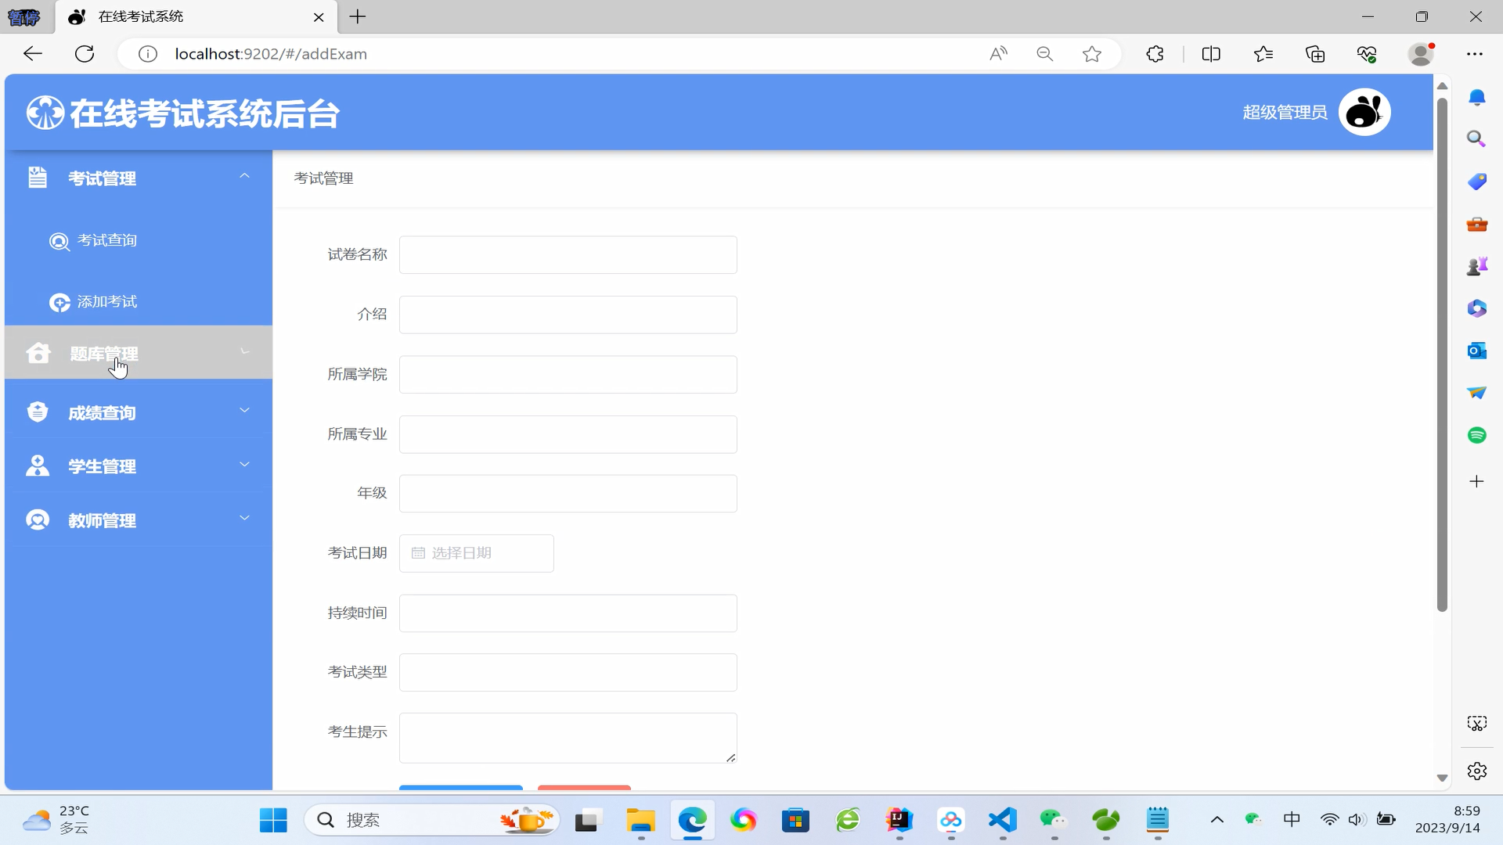
Task: Expand the 学生管理 menu chevron
Action: (x=244, y=464)
